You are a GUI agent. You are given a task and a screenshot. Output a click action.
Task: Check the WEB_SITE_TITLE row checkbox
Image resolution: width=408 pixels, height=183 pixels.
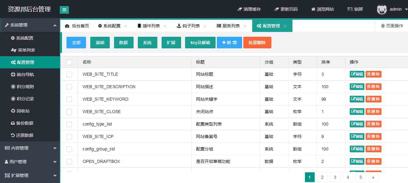(69, 74)
